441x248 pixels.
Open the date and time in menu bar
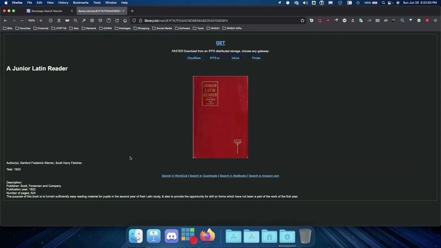pyautogui.click(x=420, y=3)
